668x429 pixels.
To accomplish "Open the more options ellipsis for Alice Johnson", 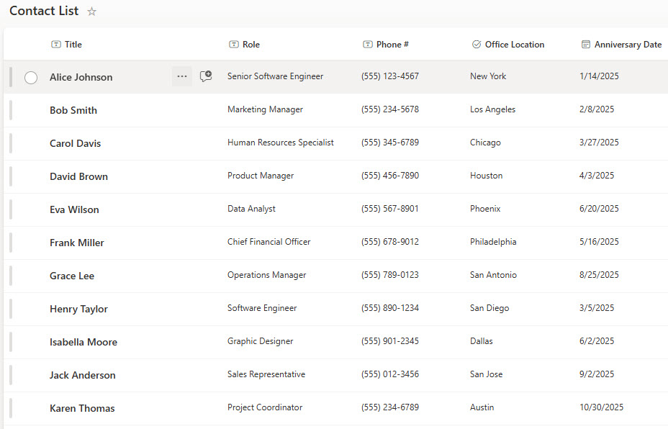I will tap(182, 76).
